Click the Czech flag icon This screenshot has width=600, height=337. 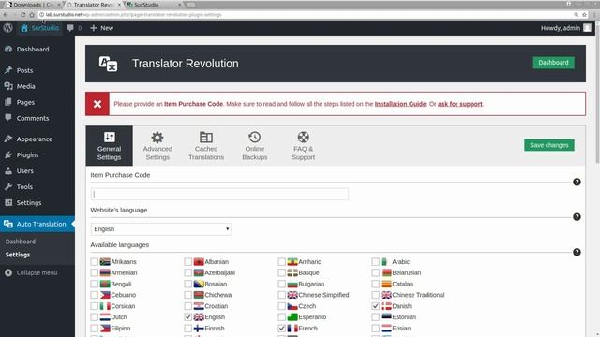click(x=292, y=306)
